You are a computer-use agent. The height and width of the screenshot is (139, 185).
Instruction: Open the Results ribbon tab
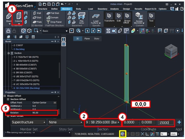[x=138, y=9]
